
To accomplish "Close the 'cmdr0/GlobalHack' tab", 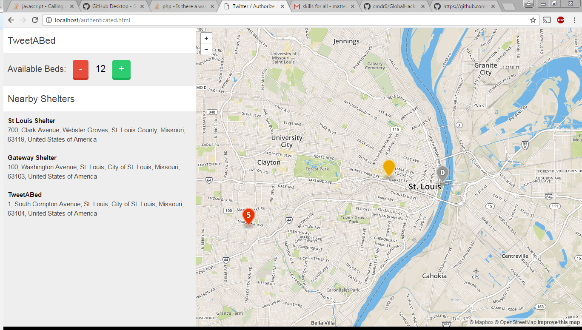I will point(423,6).
